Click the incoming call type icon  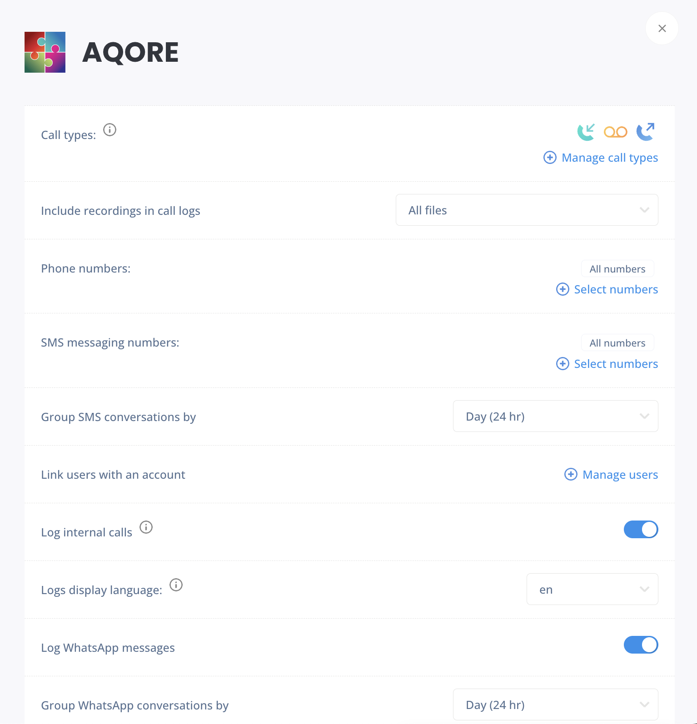click(586, 132)
